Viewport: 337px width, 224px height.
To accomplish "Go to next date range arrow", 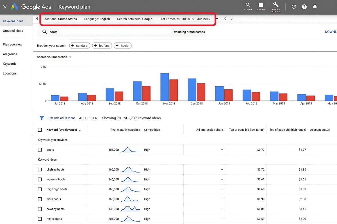I will [x=232, y=19].
